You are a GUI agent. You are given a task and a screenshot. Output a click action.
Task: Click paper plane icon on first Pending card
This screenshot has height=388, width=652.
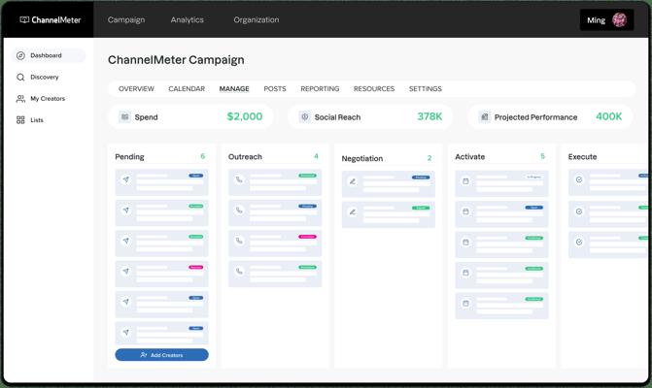coord(126,180)
